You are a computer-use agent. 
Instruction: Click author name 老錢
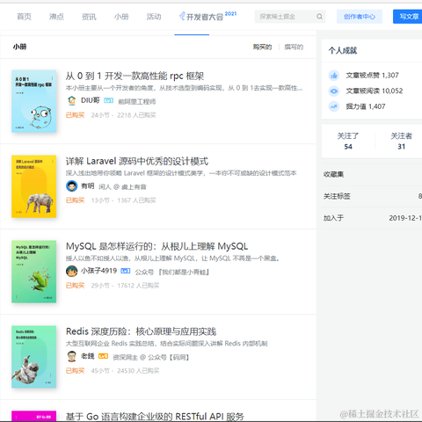coord(87,356)
